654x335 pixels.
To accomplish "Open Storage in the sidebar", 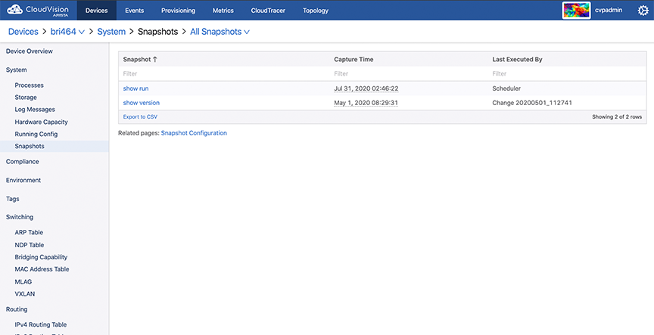I will (26, 97).
